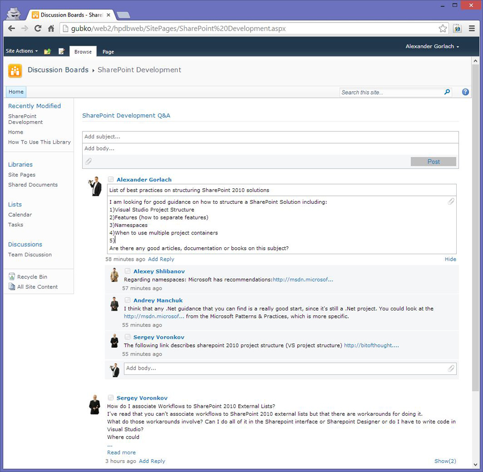Click the Post button
The height and width of the screenshot is (472, 483).
[x=434, y=161]
